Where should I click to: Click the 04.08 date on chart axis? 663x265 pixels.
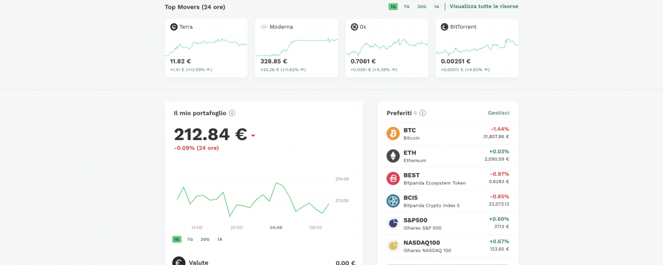[276, 227]
